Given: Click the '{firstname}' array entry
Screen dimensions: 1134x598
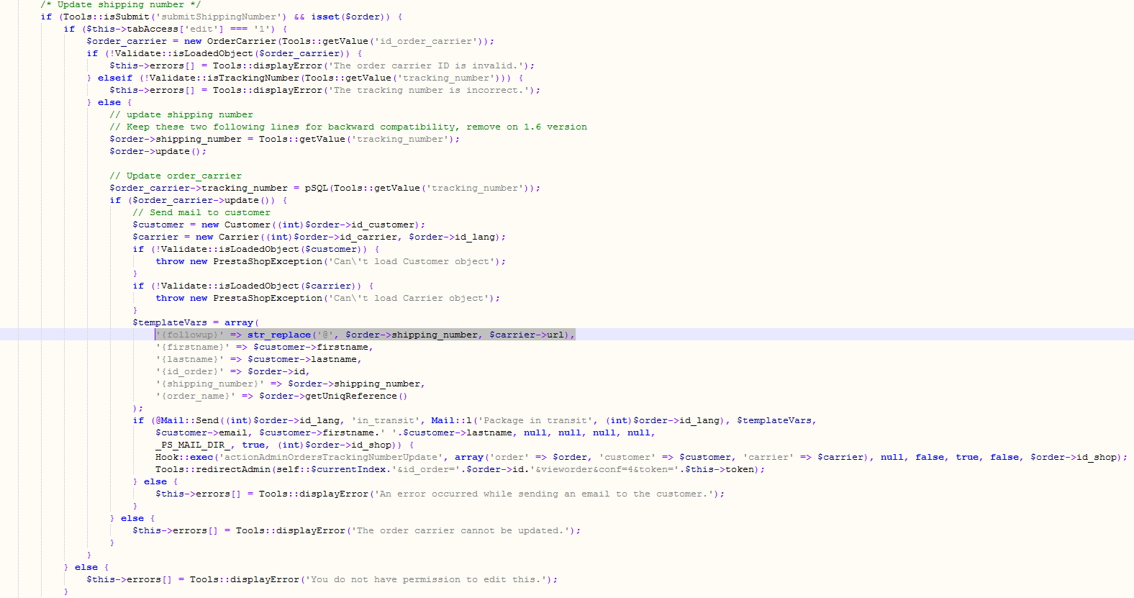Looking at the screenshot, I should click(264, 347).
